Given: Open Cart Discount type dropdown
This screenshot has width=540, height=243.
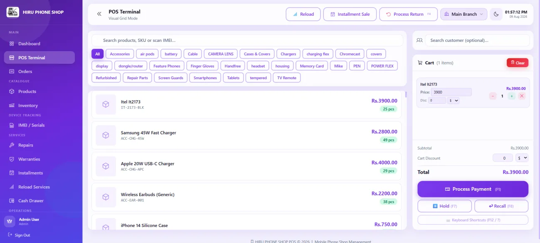Looking at the screenshot, I should [522, 158].
